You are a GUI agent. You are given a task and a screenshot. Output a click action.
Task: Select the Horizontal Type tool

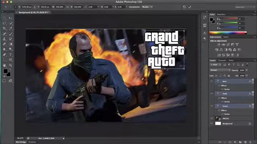tap(10, 55)
